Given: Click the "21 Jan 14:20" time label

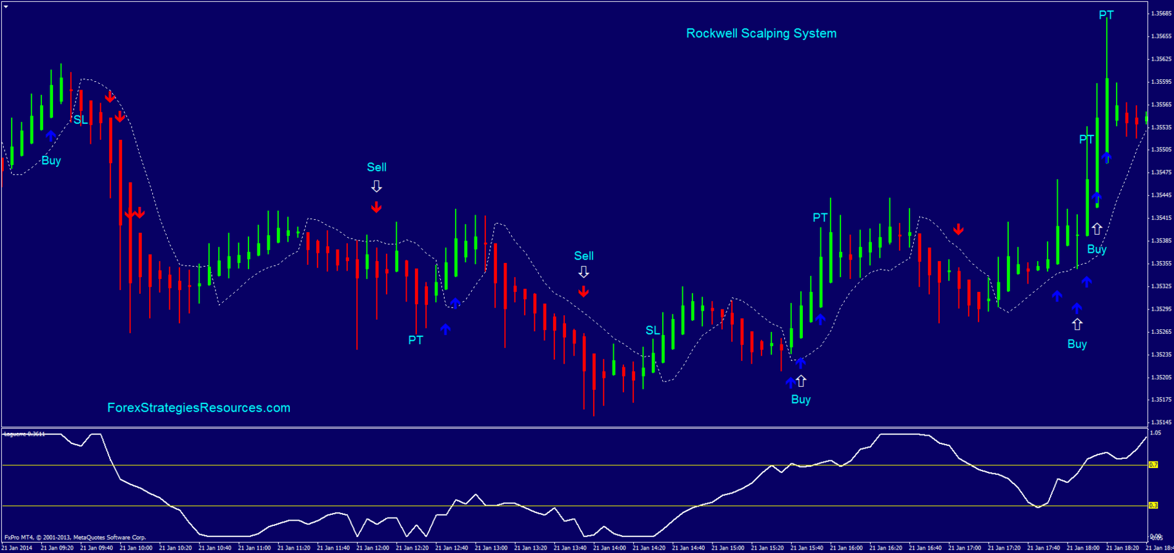Looking at the screenshot, I should click(649, 548).
